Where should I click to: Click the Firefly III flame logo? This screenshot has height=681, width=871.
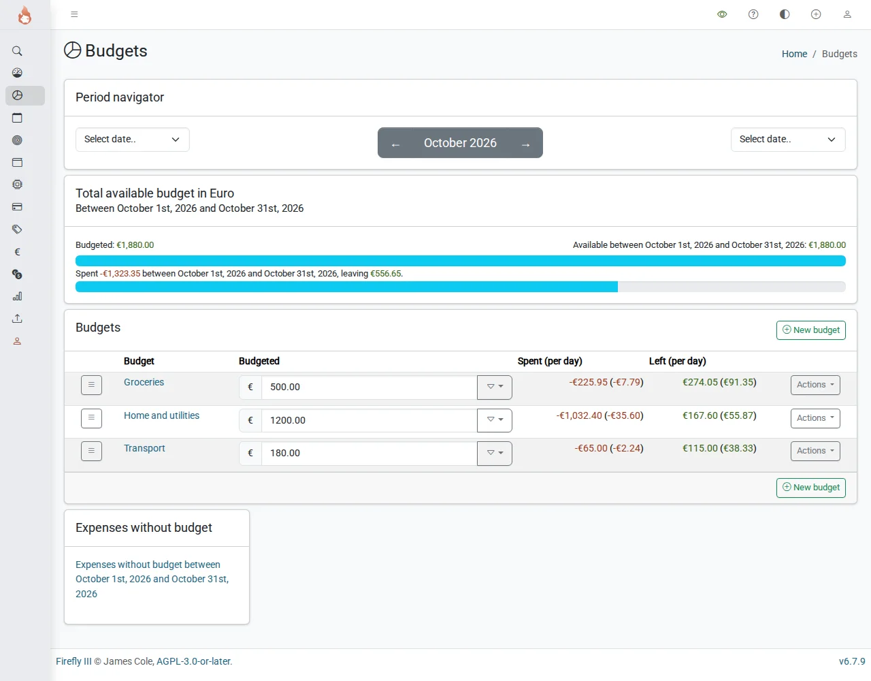click(25, 15)
